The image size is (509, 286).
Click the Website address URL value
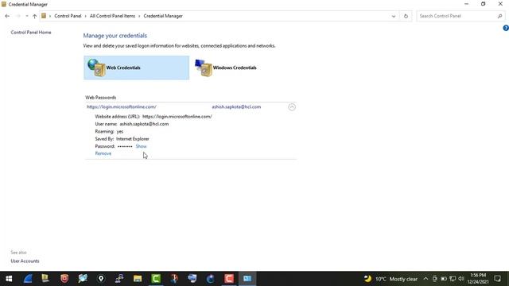[177, 117]
